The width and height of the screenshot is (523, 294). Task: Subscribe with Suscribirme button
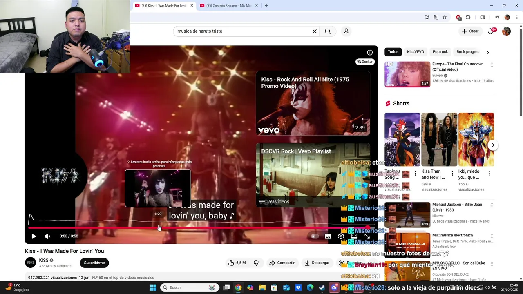[94, 263]
